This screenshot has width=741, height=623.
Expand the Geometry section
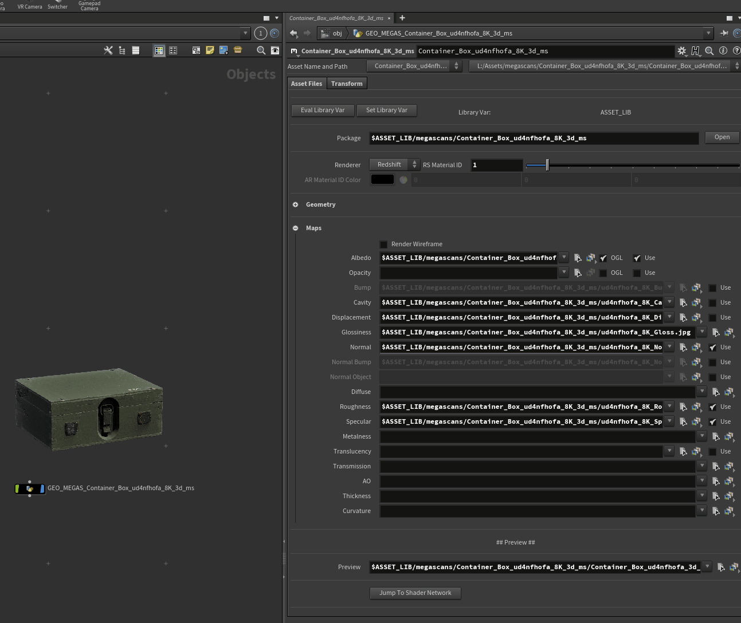click(296, 204)
